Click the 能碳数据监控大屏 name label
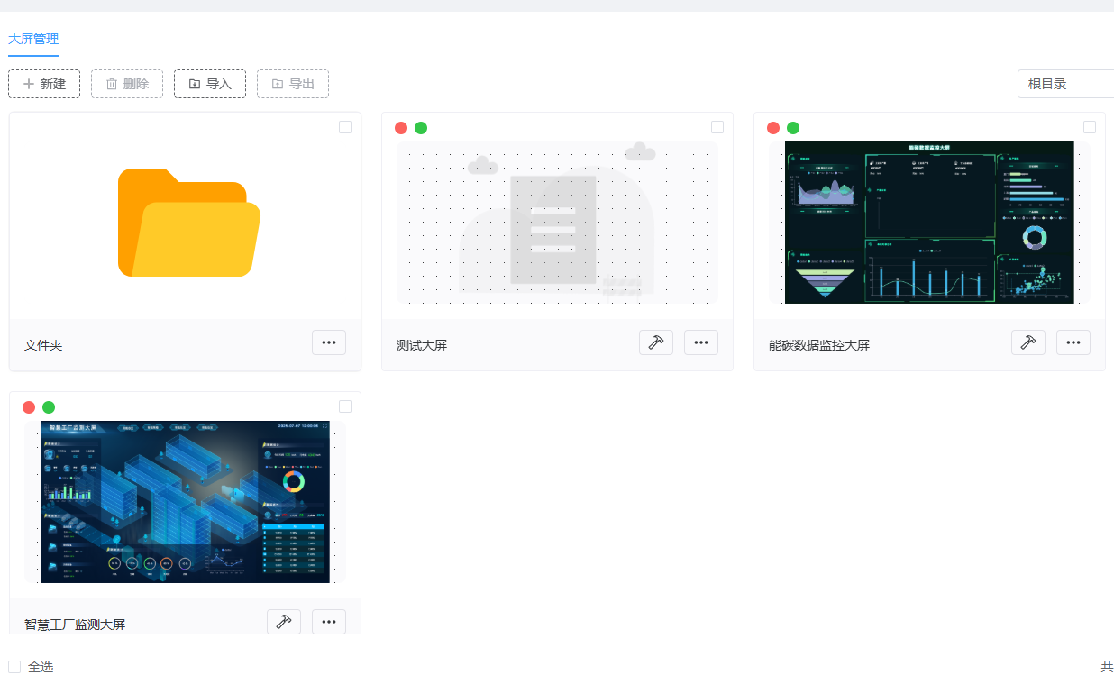Viewport: 1114px width, 684px height. pos(819,345)
